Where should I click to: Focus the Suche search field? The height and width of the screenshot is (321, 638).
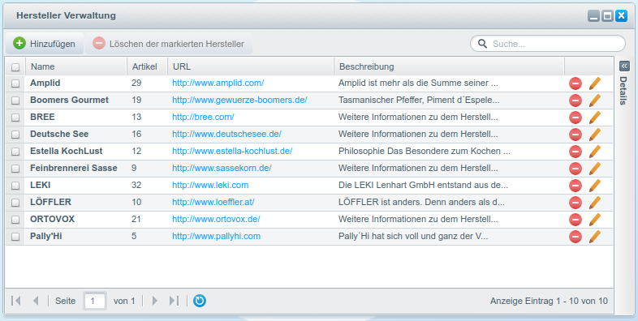548,44
